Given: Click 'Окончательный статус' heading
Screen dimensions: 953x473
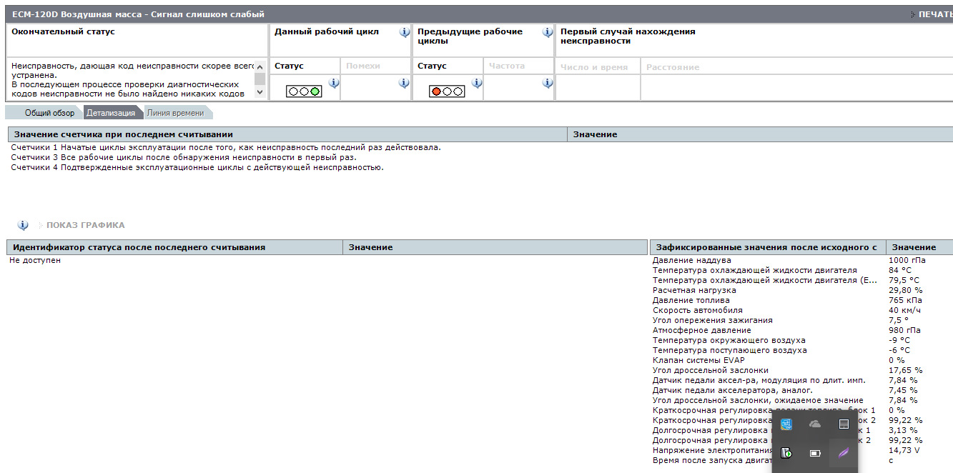Looking at the screenshot, I should 64,31.
